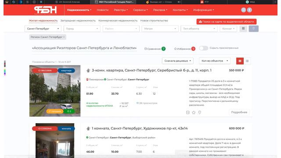
Task: Open the Информация menu
Action: tap(204, 10)
